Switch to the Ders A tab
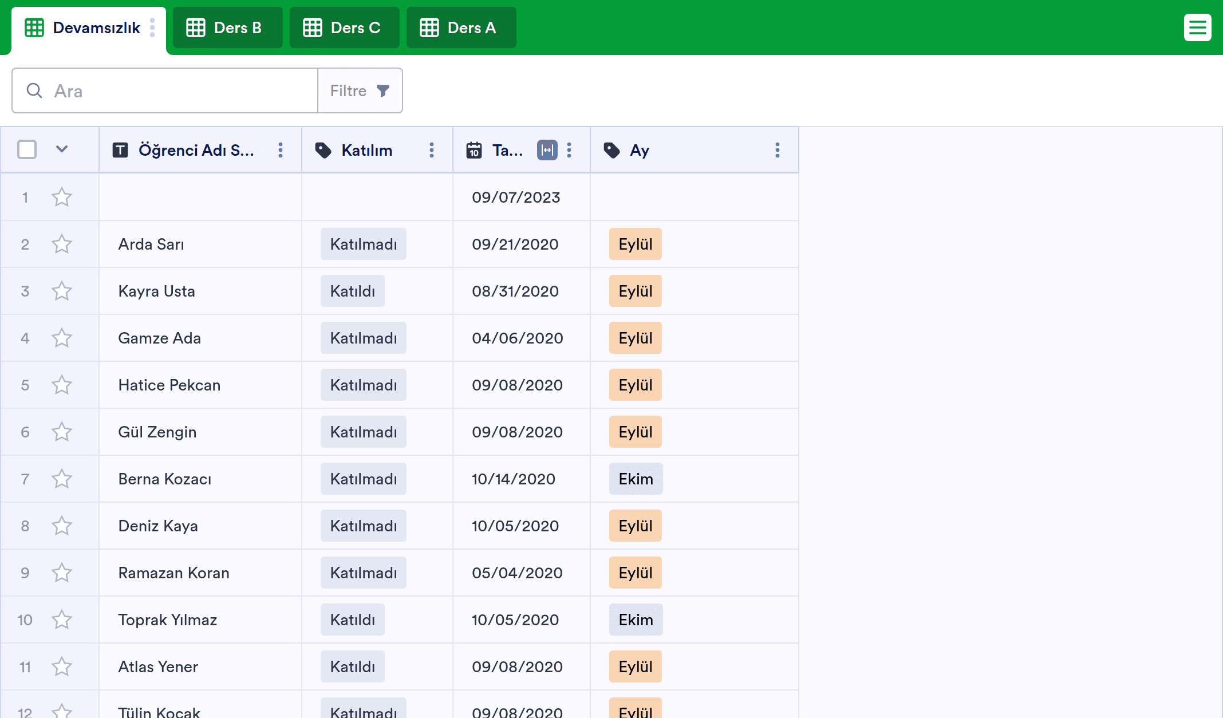The height and width of the screenshot is (718, 1223). [461, 27]
